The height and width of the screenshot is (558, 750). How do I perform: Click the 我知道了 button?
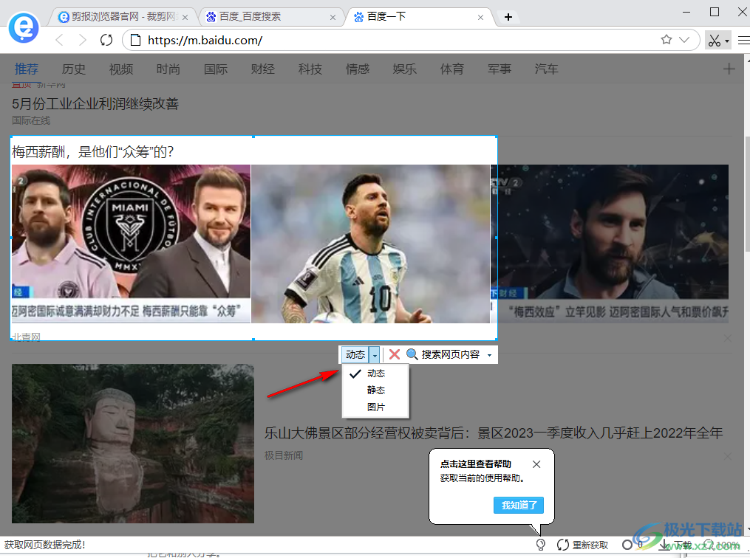point(519,505)
